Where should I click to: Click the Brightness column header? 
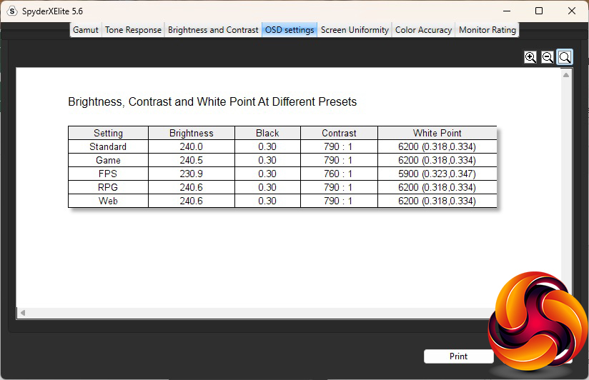click(191, 134)
